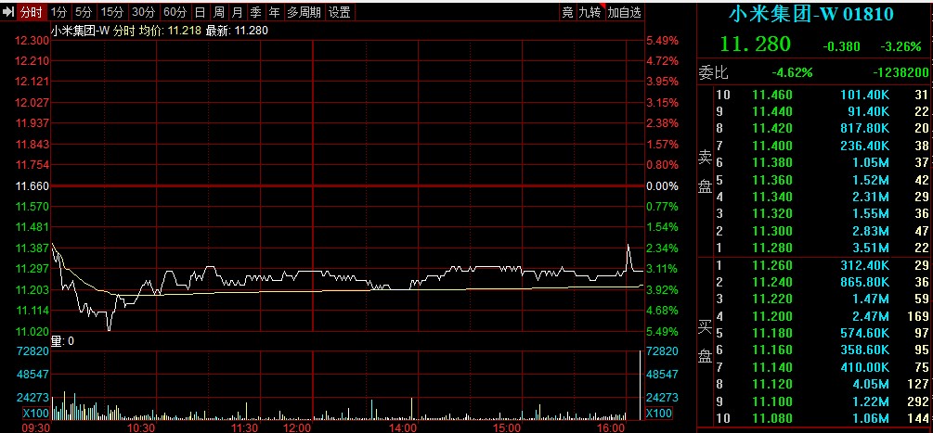Switch to the 30分 chart period
This screenshot has height=433, width=933.
point(143,12)
